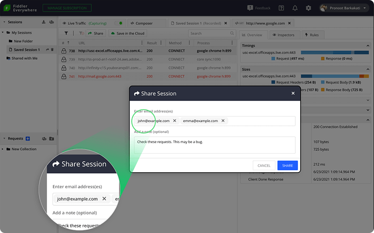374x233 pixels.
Task: Open Process column options menu
Action: coord(232,43)
